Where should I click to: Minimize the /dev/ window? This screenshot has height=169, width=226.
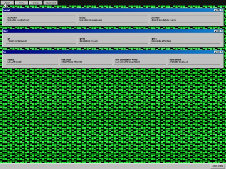coord(216,31)
